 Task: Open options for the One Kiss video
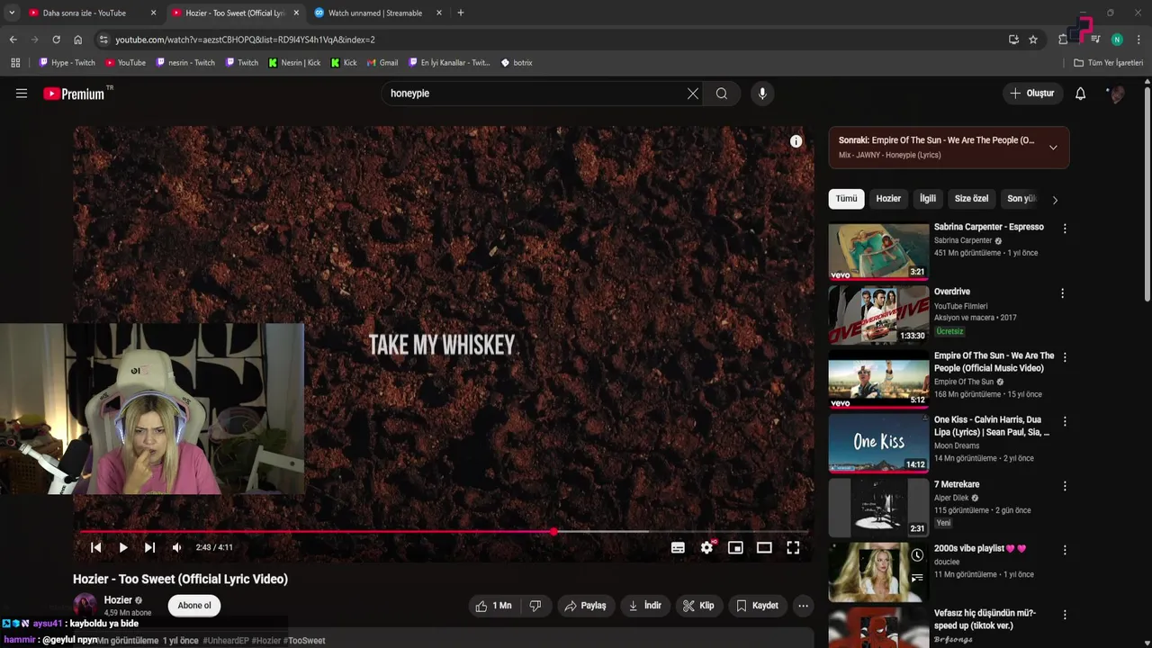tap(1065, 421)
